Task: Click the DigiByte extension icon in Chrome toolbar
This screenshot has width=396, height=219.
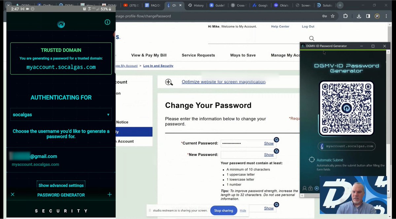Action: point(377,16)
